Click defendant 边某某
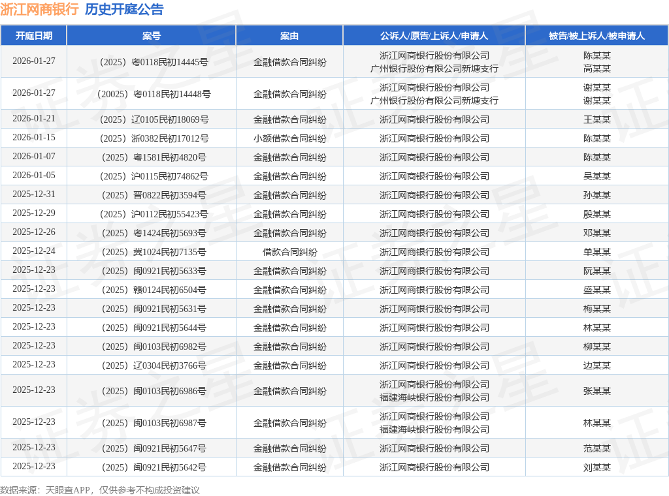This screenshot has width=669, height=496. tap(597, 365)
